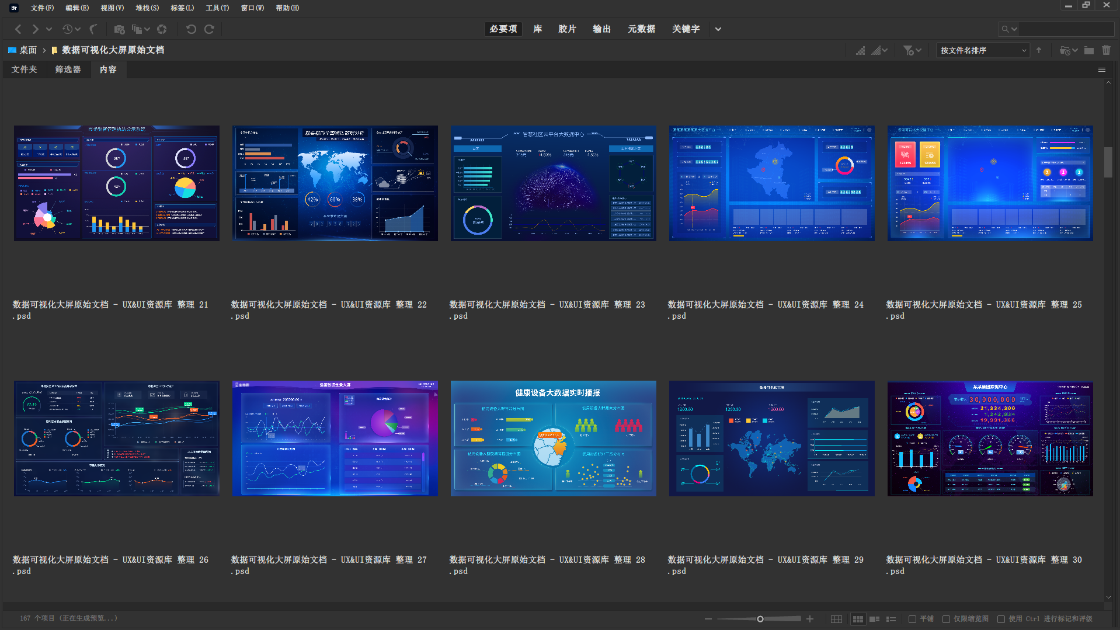This screenshot has height=630, width=1120.
Task: Click the thumbnail size slider handle
Action: (x=760, y=619)
